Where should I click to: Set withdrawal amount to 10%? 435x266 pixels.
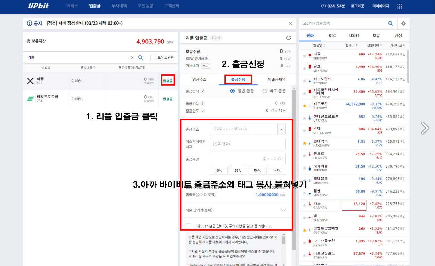tap(218, 171)
